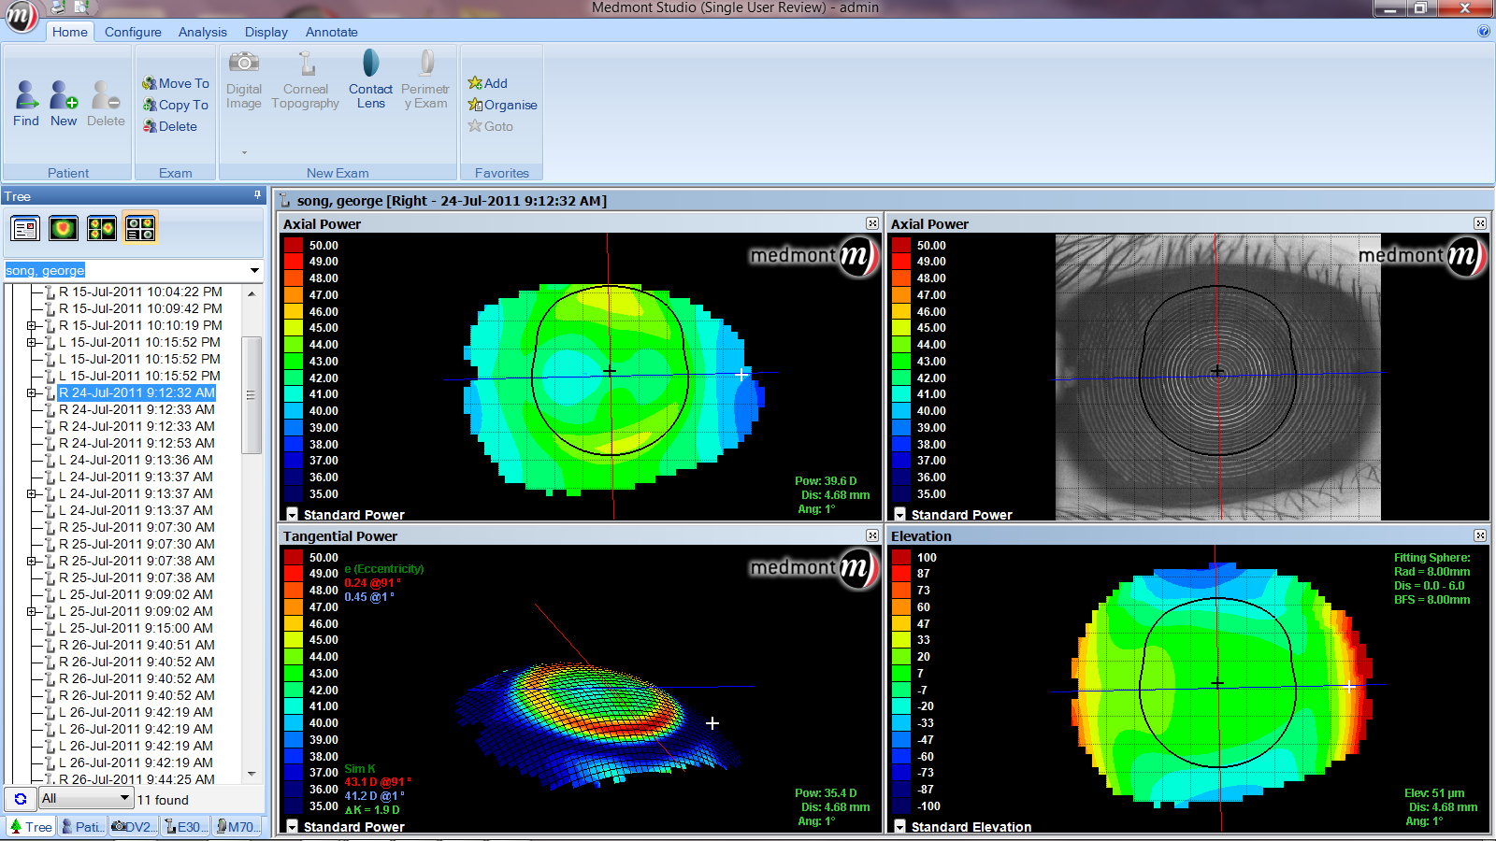This screenshot has width=1496, height=841.
Task: Start a Perimetry Exam
Action: 425,79
